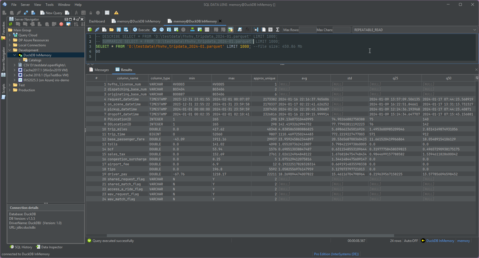479x258 pixels.
Task: Open the log page icon in main toolbar
Action: (107, 13)
